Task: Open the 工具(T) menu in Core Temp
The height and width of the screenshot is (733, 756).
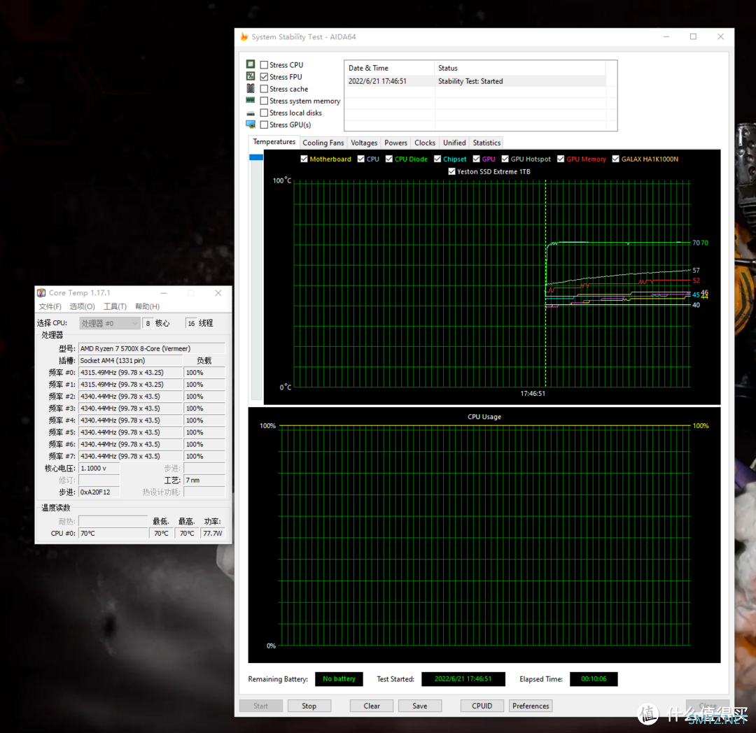Action: (x=115, y=307)
